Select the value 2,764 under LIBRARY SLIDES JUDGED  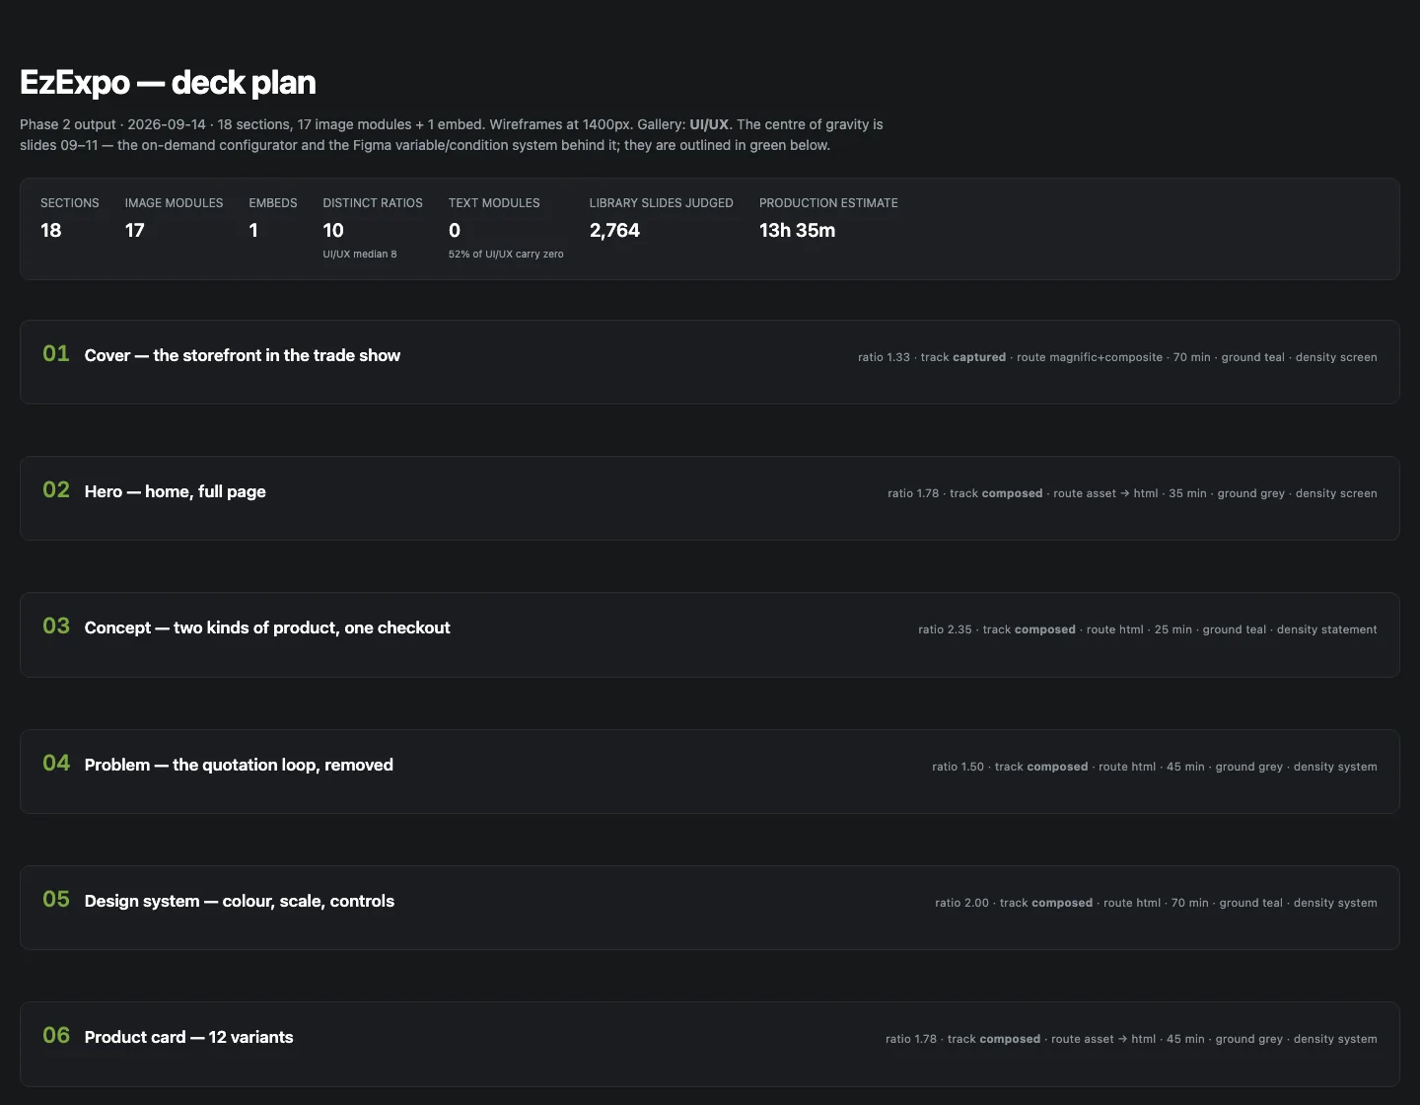pos(614,230)
